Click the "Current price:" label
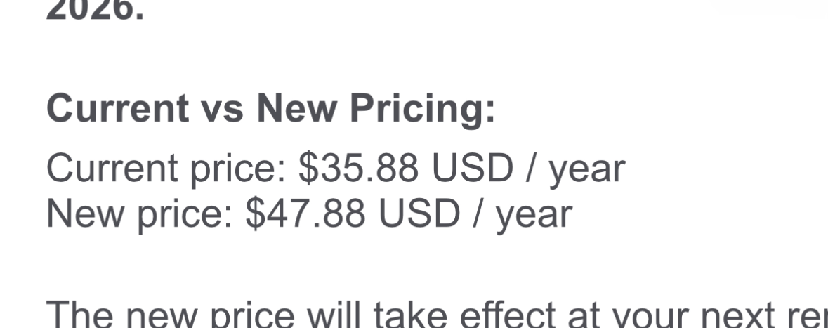This screenshot has height=328, width=828. (x=166, y=169)
